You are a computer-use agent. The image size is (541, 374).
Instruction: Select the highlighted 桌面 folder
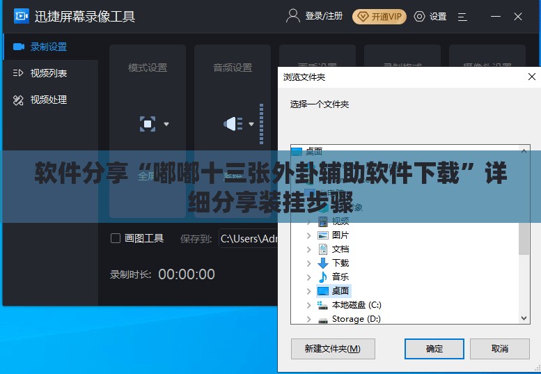tap(340, 291)
